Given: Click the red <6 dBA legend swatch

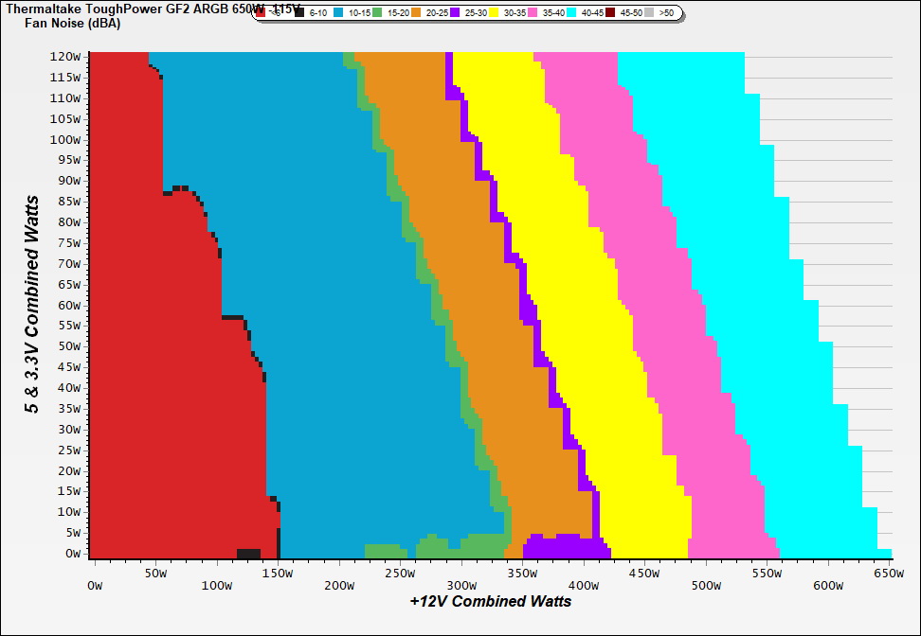Looking at the screenshot, I should pyautogui.click(x=261, y=12).
